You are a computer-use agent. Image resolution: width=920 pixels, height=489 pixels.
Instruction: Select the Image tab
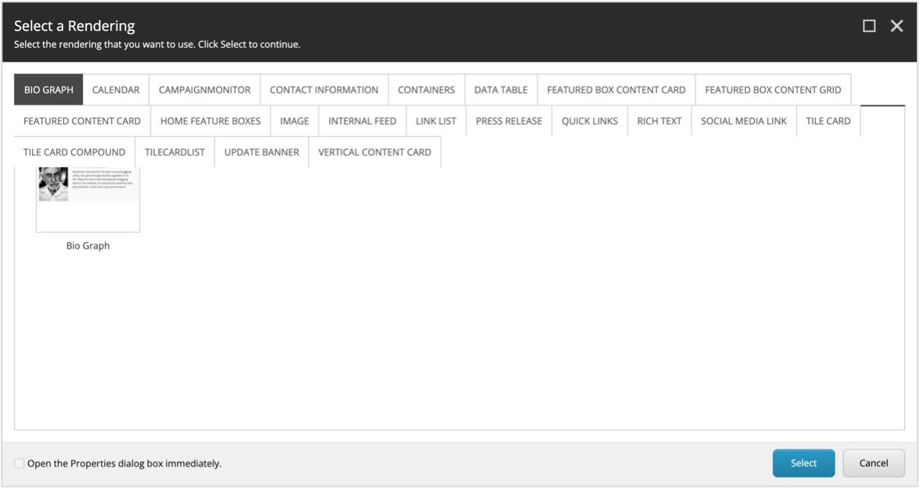pyautogui.click(x=294, y=121)
